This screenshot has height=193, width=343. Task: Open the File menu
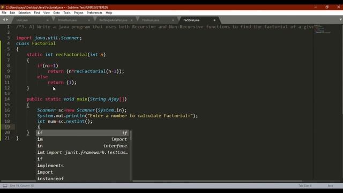[4, 13]
